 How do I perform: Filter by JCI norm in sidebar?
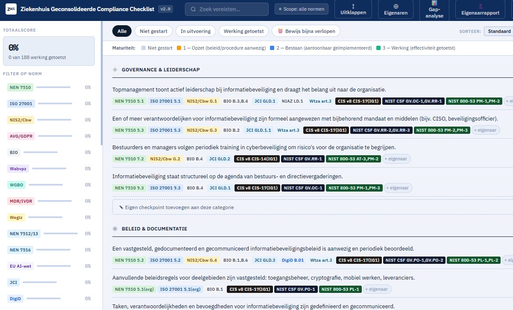coord(13,282)
